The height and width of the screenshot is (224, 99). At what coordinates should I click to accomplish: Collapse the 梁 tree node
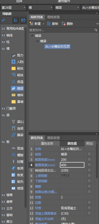[3, 115]
